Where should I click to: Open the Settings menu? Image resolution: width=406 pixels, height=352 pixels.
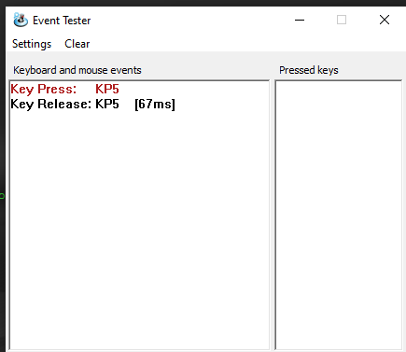coord(32,44)
